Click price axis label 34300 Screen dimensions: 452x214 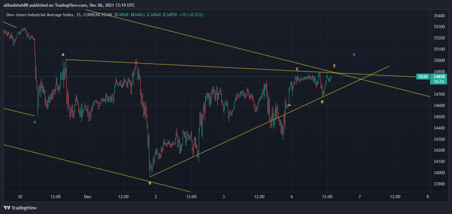point(439,139)
